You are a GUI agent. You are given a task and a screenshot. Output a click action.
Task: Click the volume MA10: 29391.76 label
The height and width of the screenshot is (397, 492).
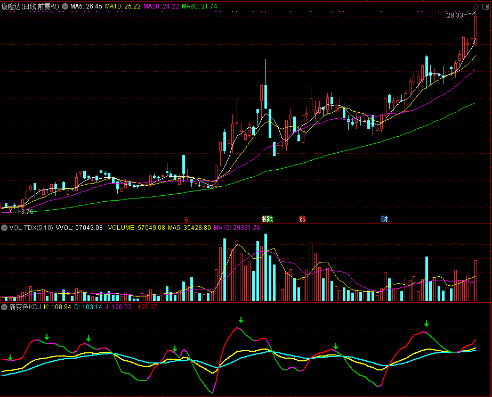[237, 228]
